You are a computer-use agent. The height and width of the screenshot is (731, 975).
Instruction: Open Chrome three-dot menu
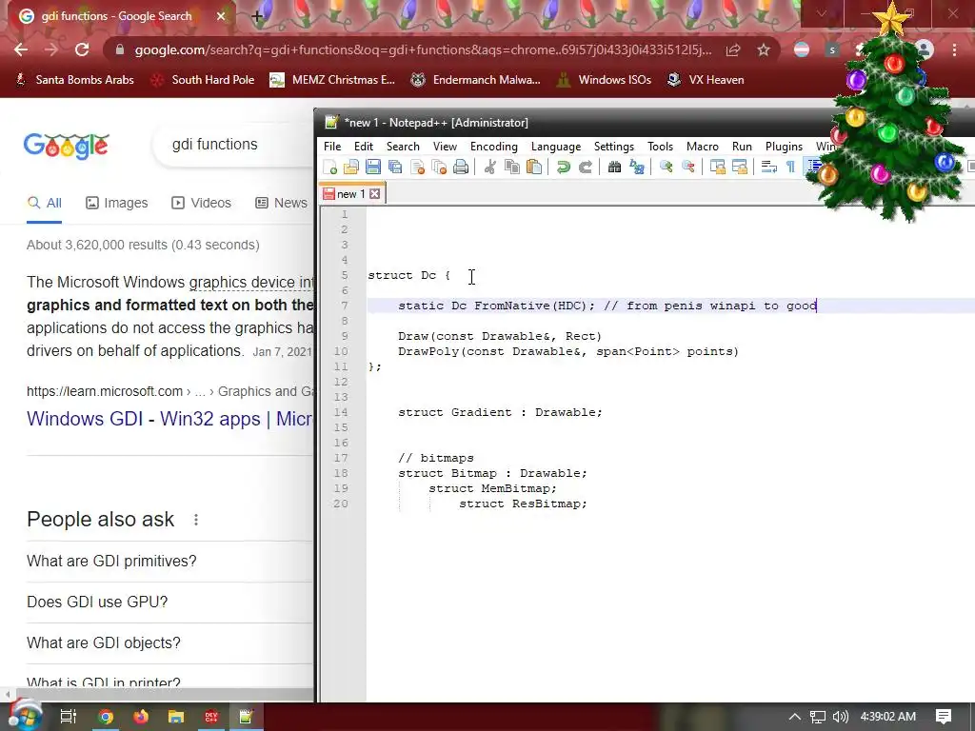tap(954, 49)
